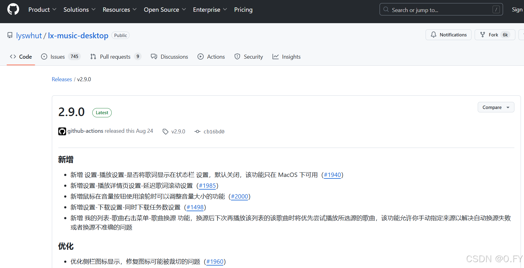Click the 745 issues counter
524x268 pixels.
click(74, 57)
